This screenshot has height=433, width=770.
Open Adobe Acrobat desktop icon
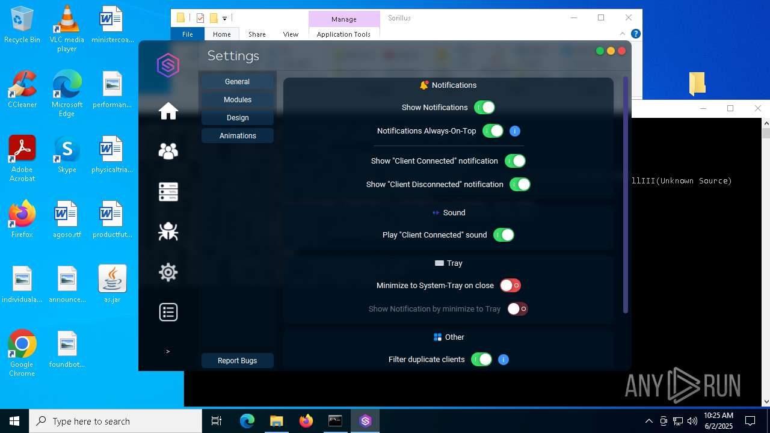(22, 159)
